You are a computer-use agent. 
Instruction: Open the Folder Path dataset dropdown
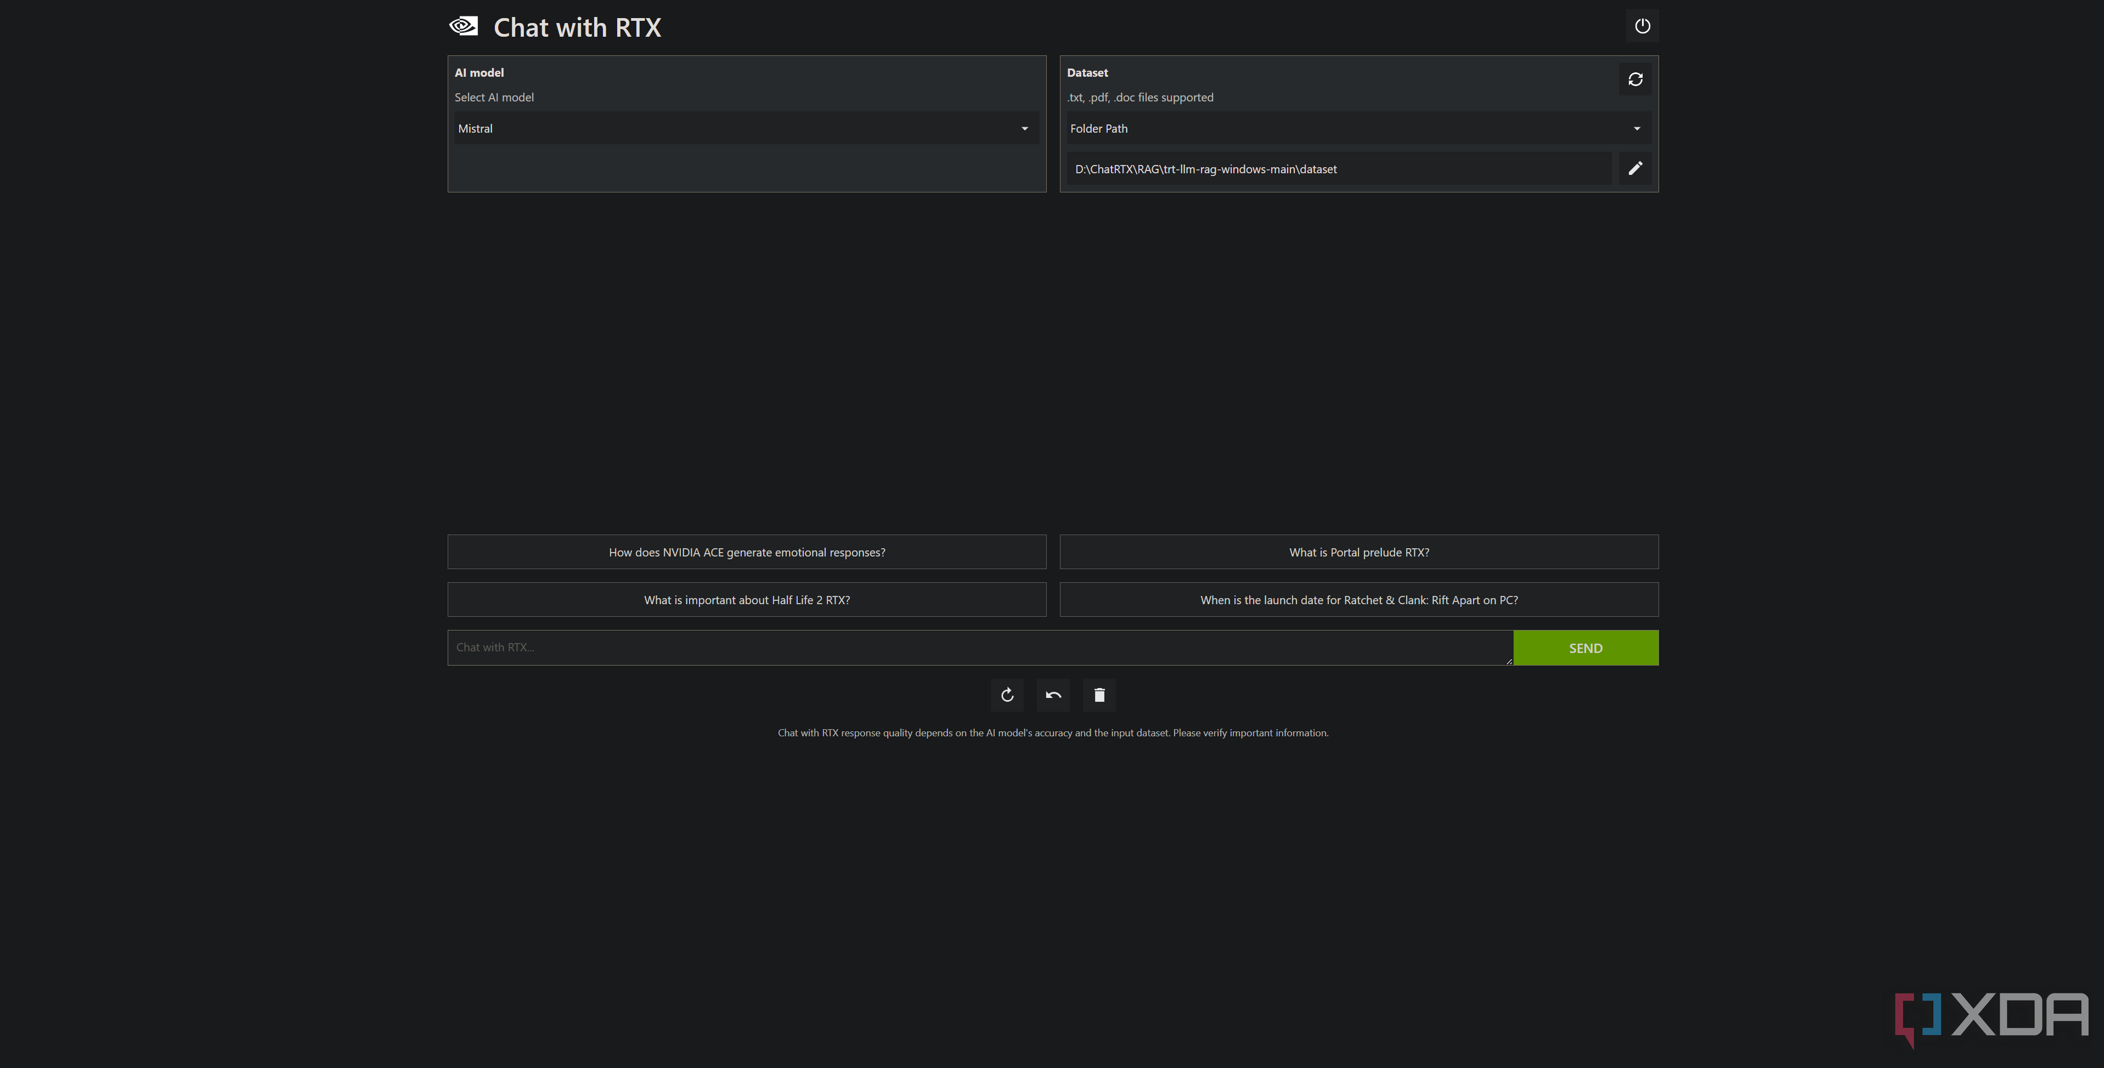tap(1359, 128)
